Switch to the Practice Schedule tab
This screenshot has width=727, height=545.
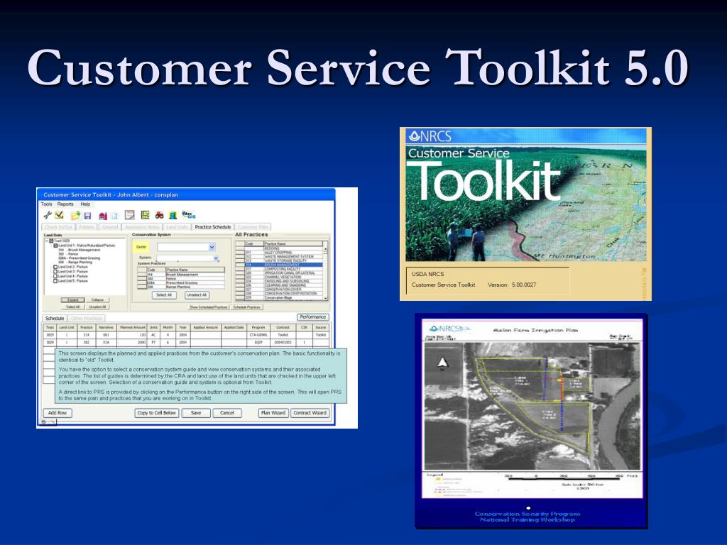click(213, 227)
